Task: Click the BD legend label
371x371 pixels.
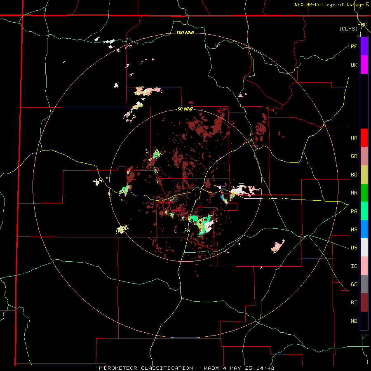Action: [x=354, y=175]
